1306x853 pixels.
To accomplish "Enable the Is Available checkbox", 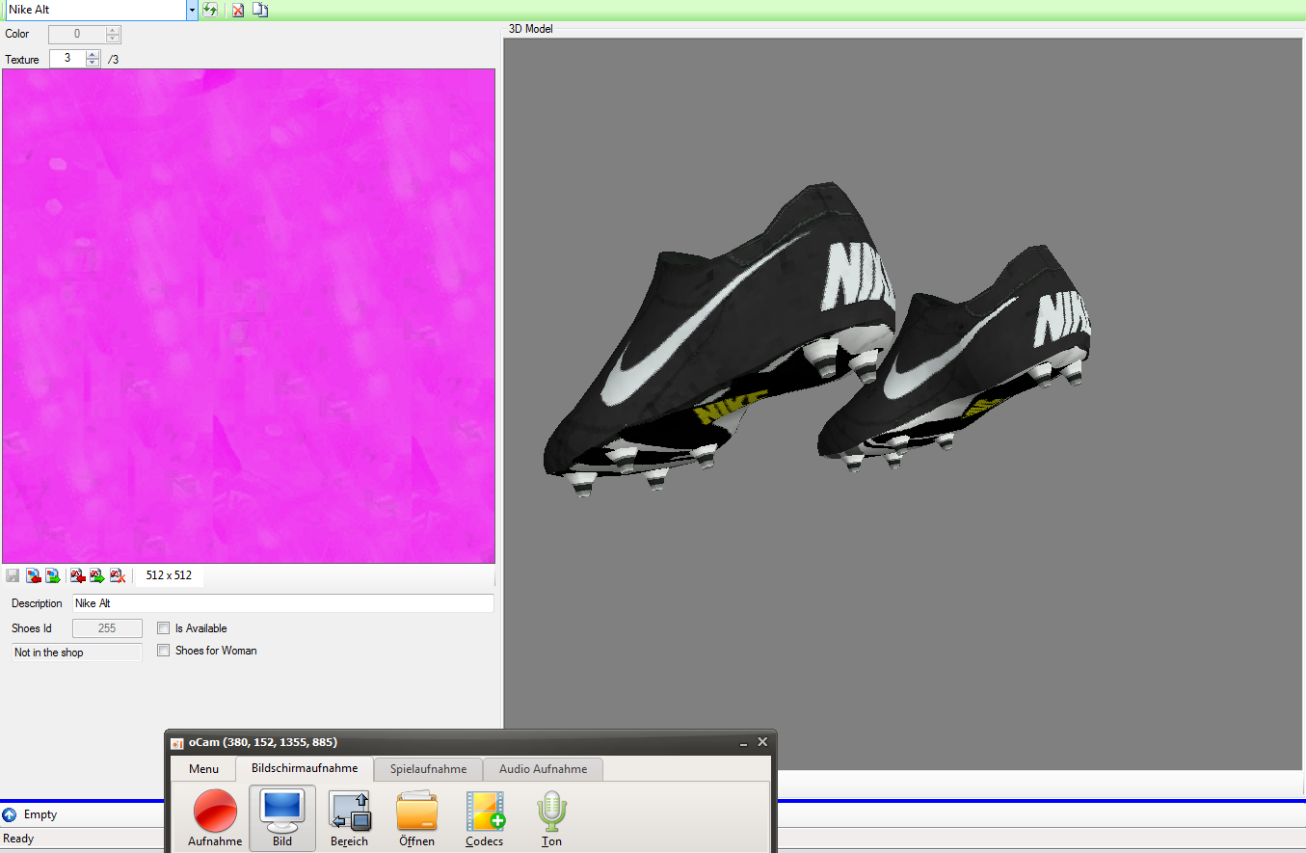I will [x=164, y=628].
